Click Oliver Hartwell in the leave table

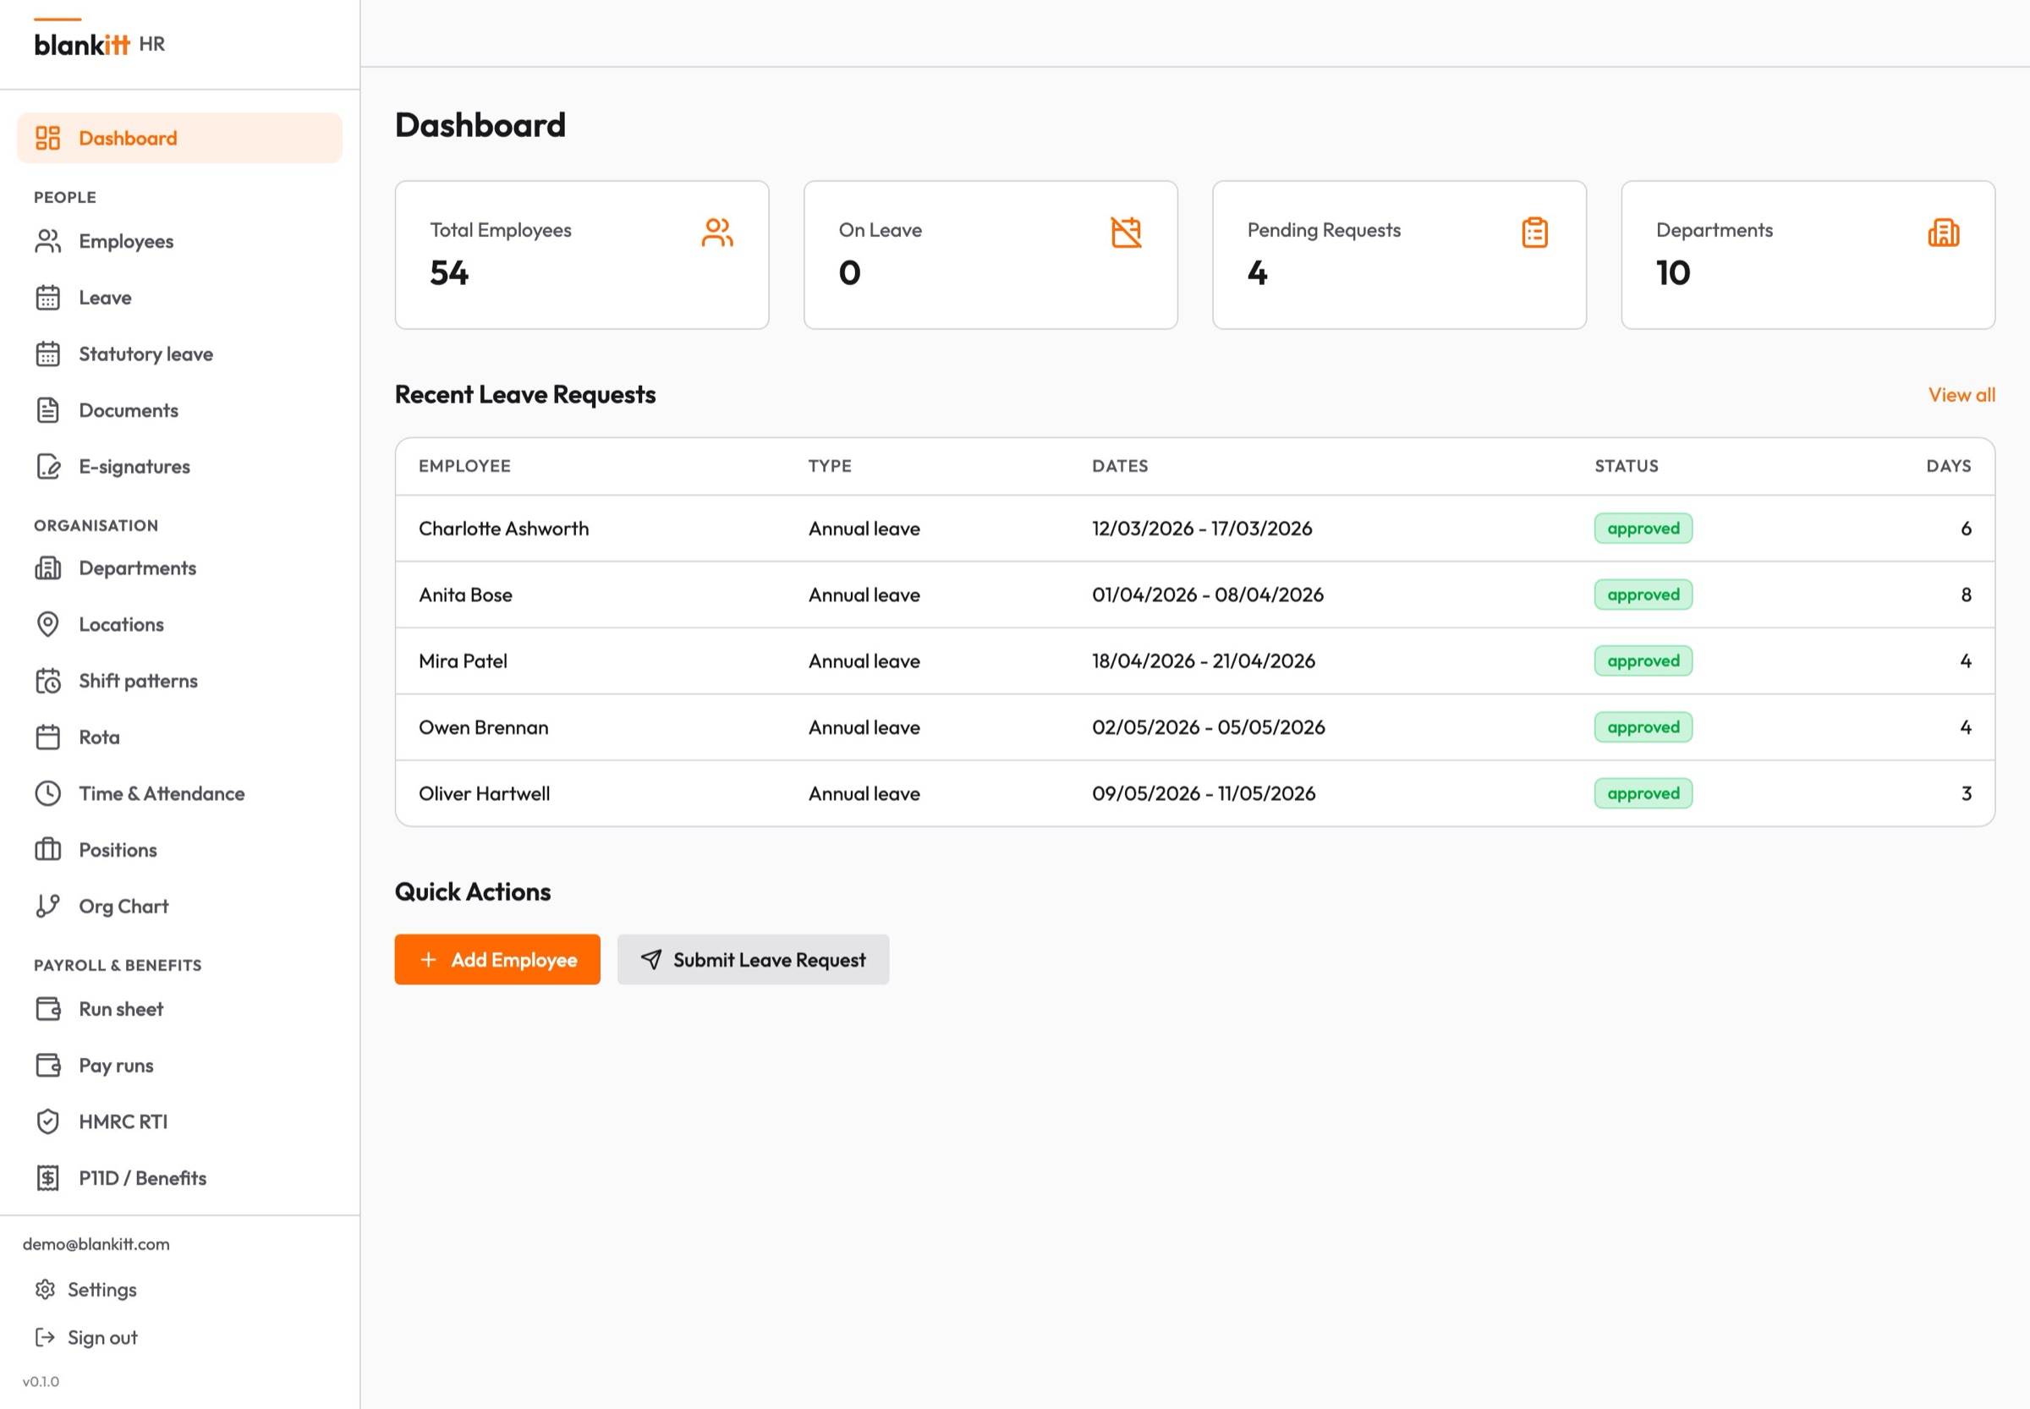(x=484, y=792)
